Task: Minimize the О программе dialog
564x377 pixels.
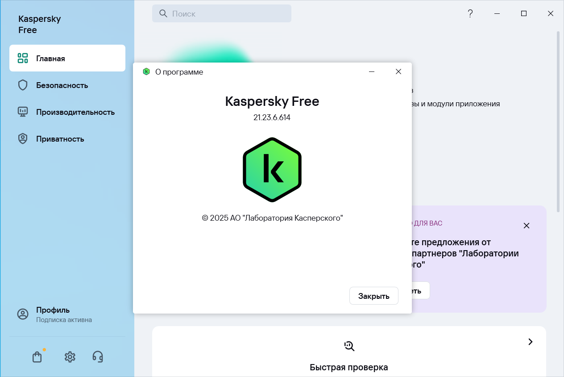Action: pyautogui.click(x=372, y=71)
